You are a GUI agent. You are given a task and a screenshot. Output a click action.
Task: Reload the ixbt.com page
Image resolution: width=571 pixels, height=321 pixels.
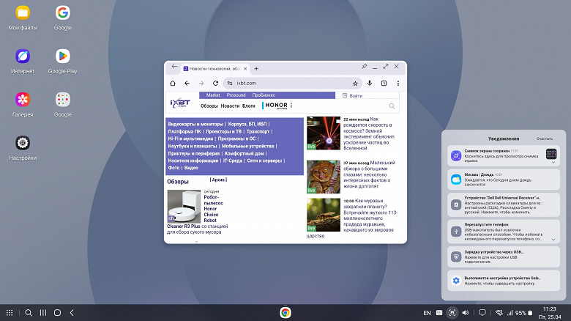215,83
